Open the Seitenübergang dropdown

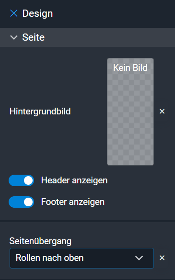click(x=82, y=258)
